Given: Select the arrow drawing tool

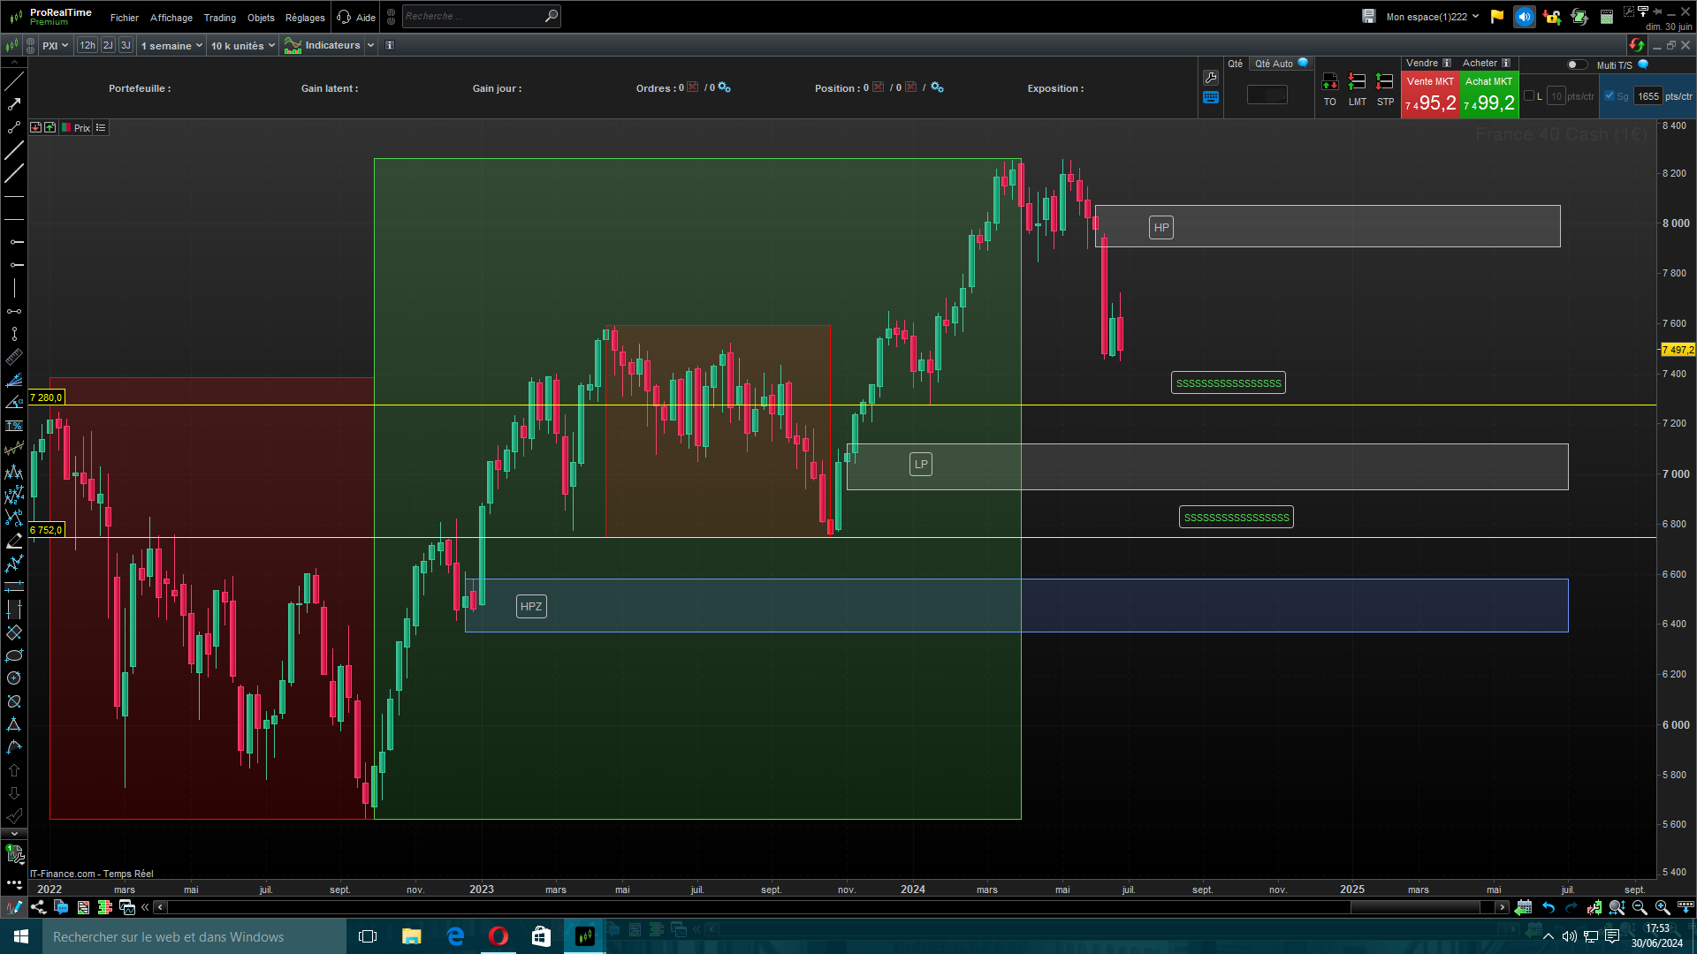Looking at the screenshot, I should 14,104.
